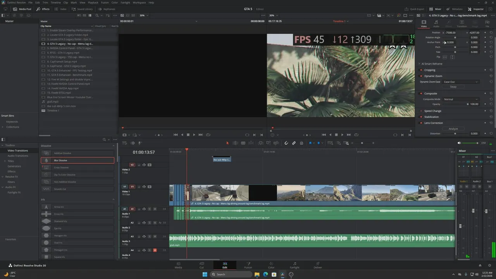
Task: Open the Dynamic Zoom Ease dropdown
Action: (461, 82)
